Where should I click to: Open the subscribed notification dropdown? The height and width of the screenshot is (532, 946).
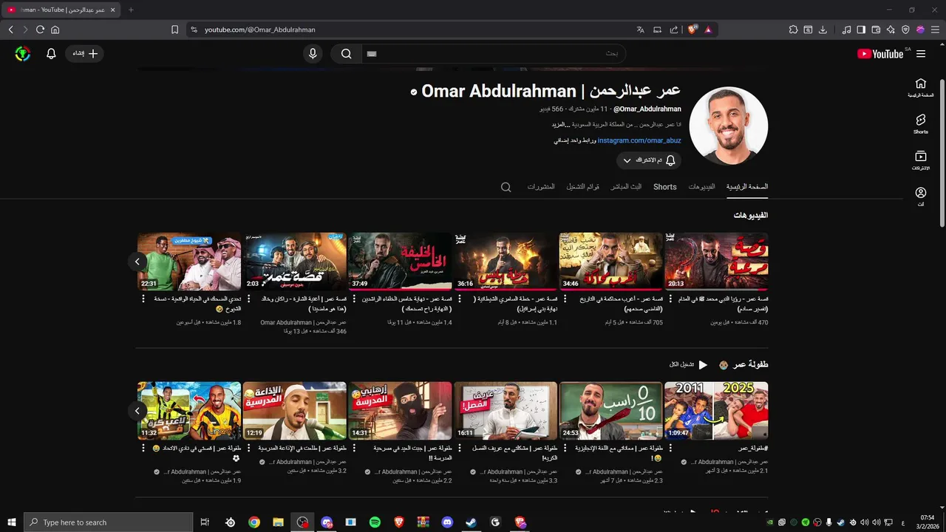pos(648,160)
